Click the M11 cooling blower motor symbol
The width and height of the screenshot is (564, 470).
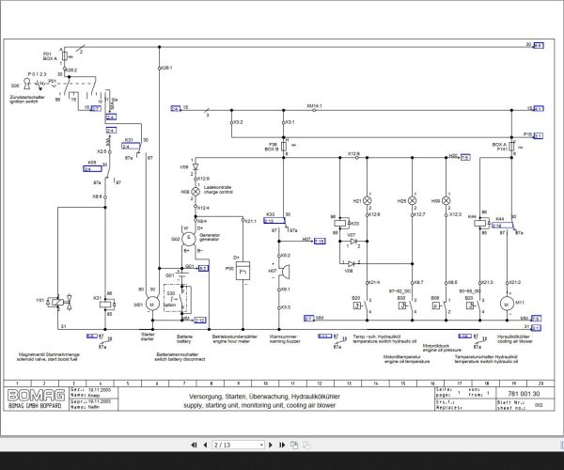(507, 305)
